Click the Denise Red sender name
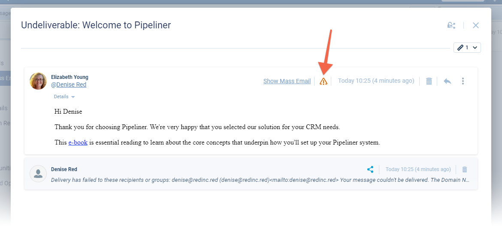The height and width of the screenshot is (226, 502). pos(64,169)
